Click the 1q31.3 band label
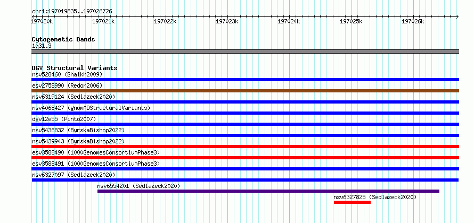The image size is (474, 223). (42, 46)
